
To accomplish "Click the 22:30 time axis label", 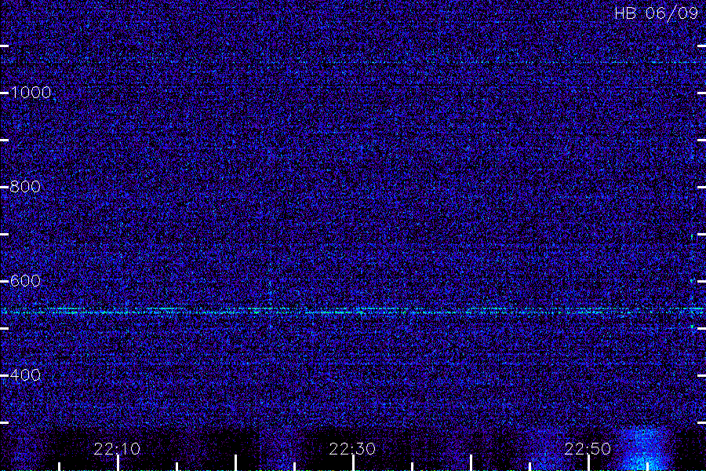I will (352, 449).
